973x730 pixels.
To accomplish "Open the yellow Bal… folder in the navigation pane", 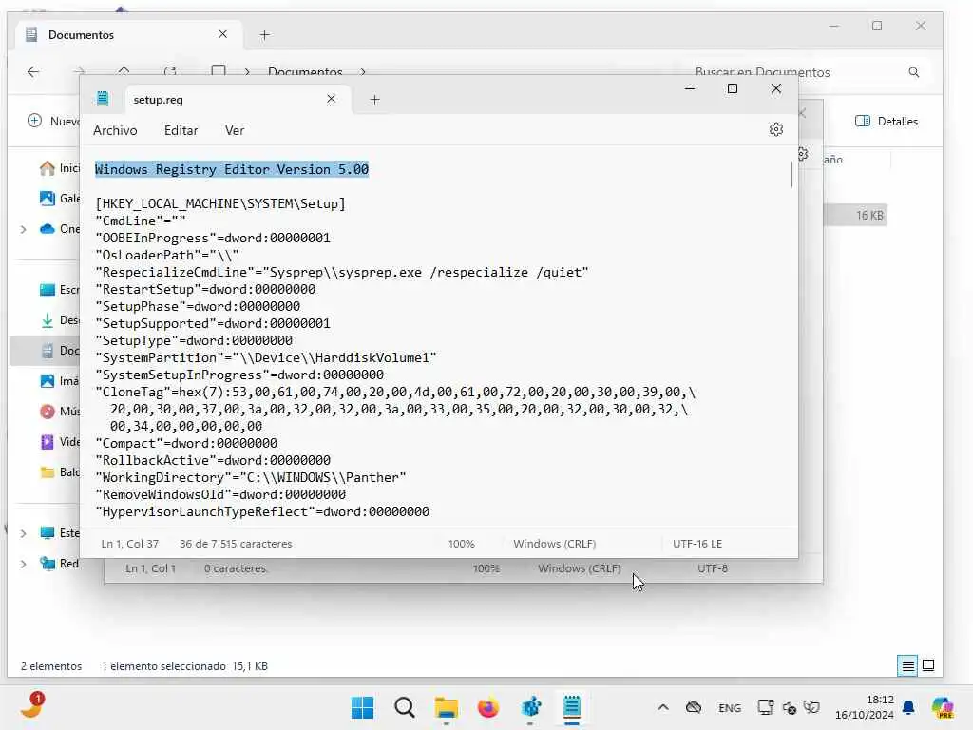I will click(x=60, y=472).
